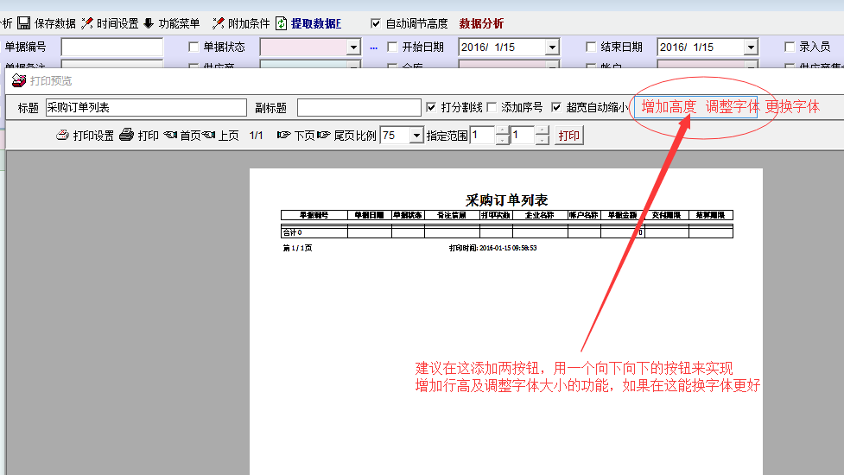Open the zoom ratio dropdown showing 75
844x475 pixels.
coord(416,136)
